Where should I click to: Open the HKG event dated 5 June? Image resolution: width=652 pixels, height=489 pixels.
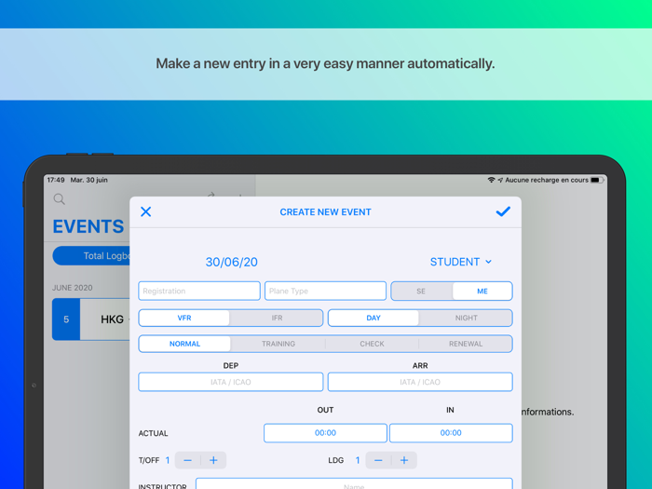tap(91, 319)
